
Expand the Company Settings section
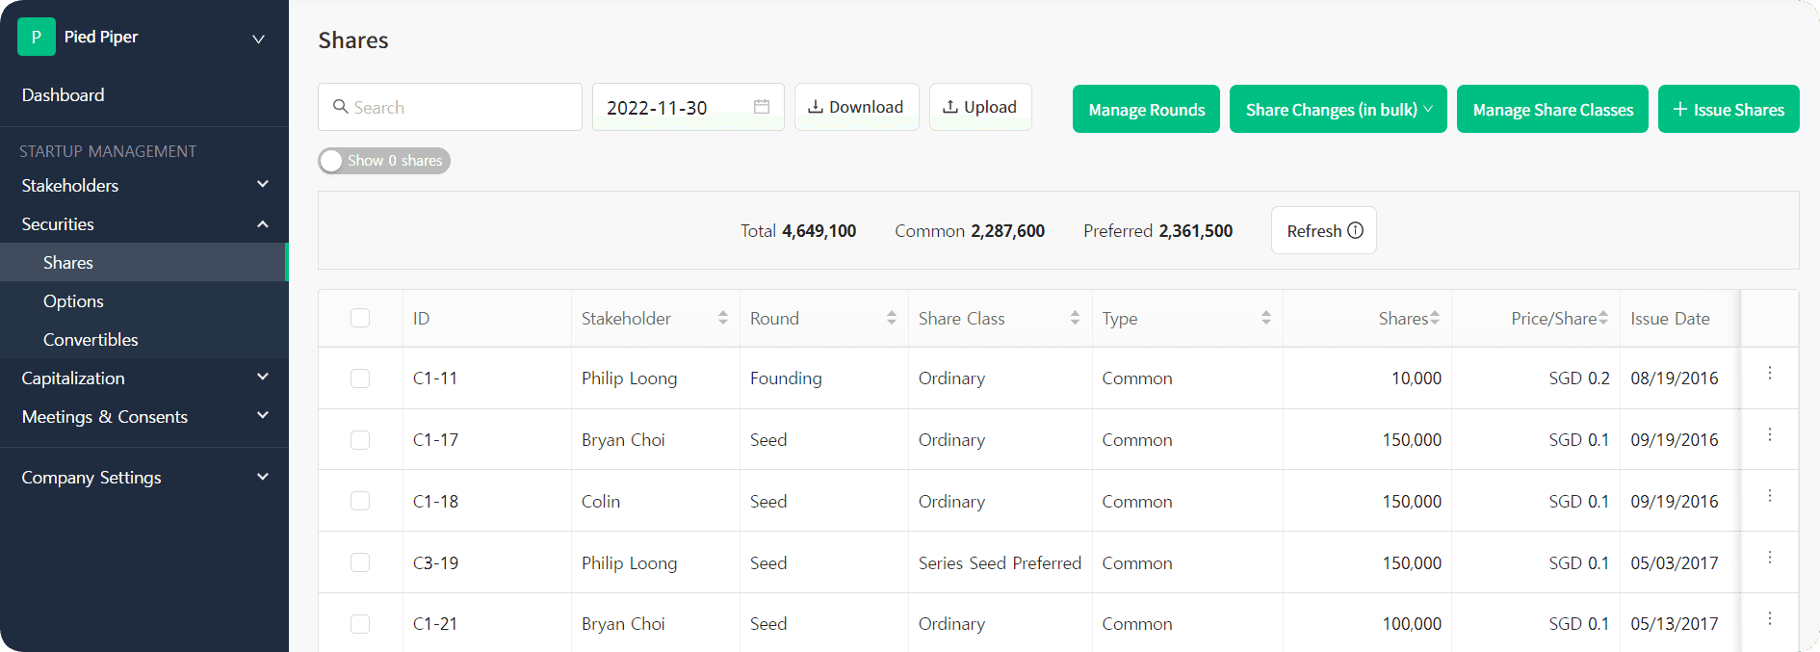click(144, 477)
